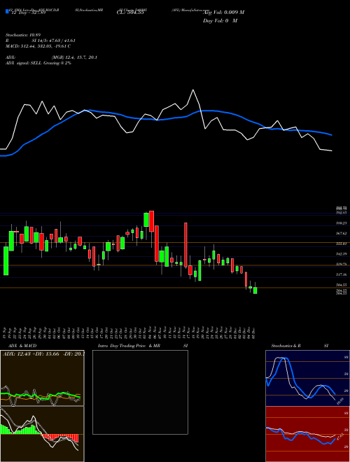Click the 542.39 price axis label

click(341, 253)
